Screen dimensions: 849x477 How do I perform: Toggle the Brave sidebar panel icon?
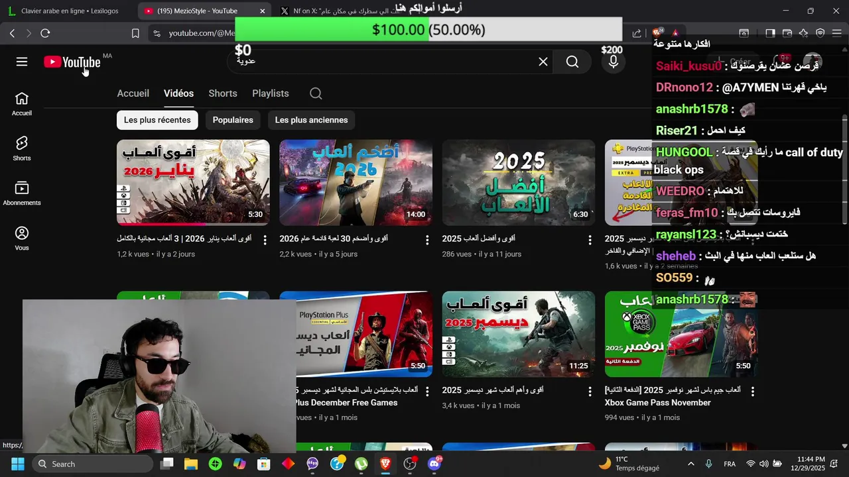[x=770, y=33]
